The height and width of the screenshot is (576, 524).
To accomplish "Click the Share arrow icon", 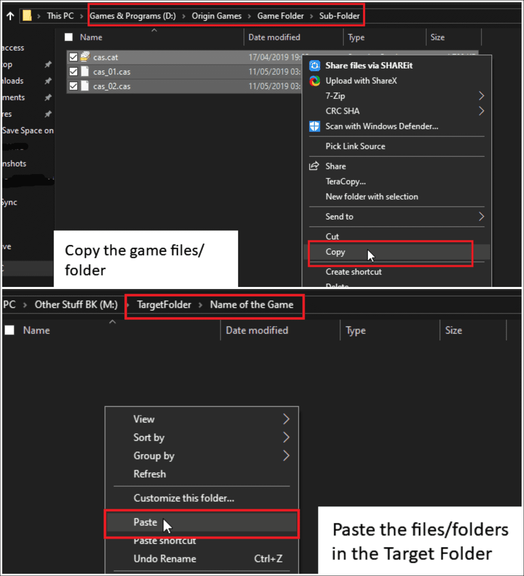I will click(314, 166).
